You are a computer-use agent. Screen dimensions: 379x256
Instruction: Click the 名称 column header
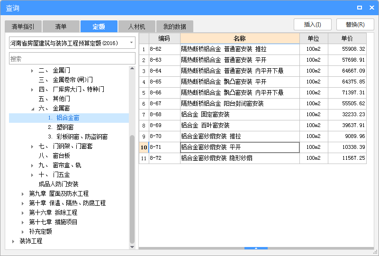[240, 38]
